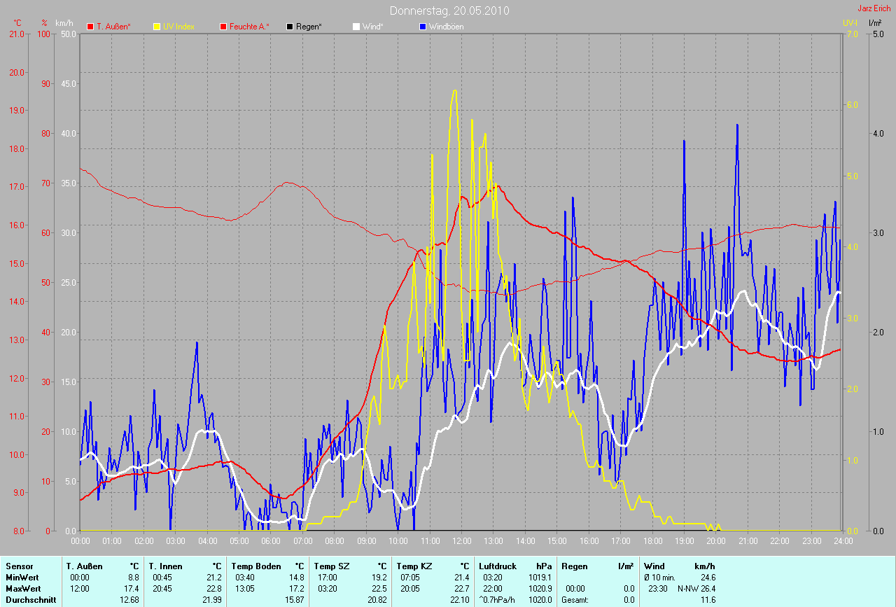Image resolution: width=896 pixels, height=607 pixels.
Task: Click the 'Jarz Erich' author text
Action: pos(875,8)
